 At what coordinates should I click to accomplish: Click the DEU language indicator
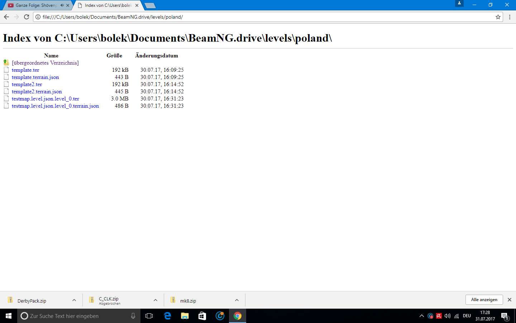tap(467, 316)
